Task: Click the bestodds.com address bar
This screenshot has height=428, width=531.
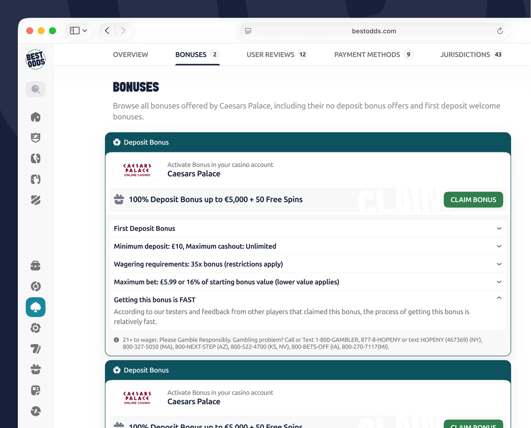Action: click(x=374, y=31)
